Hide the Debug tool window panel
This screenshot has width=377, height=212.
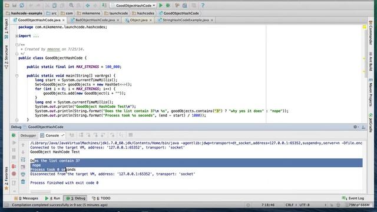pos(363,127)
